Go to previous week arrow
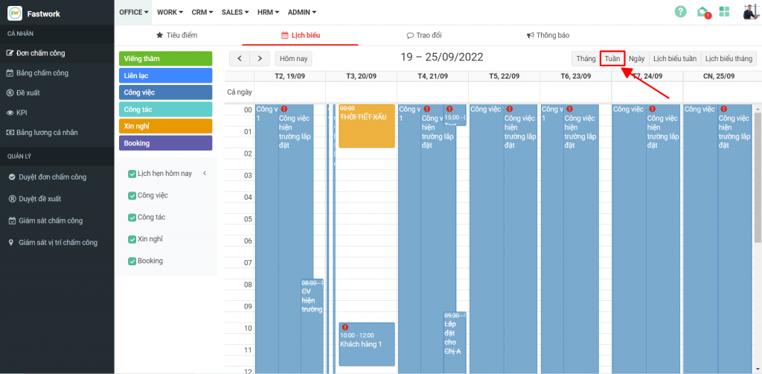This screenshot has height=374, width=762. point(240,58)
